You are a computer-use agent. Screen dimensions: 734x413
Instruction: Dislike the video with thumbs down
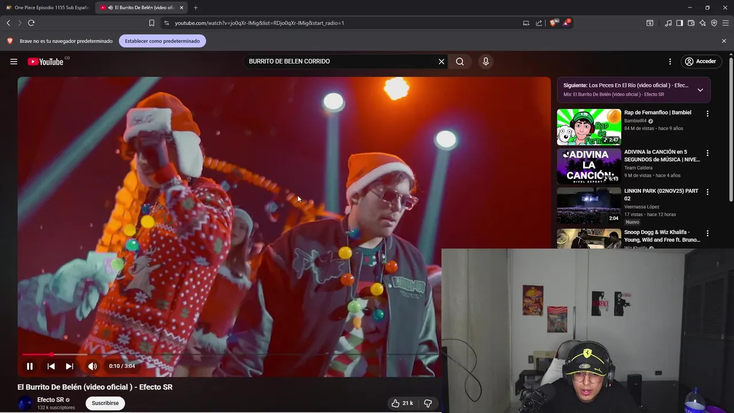[x=428, y=403]
